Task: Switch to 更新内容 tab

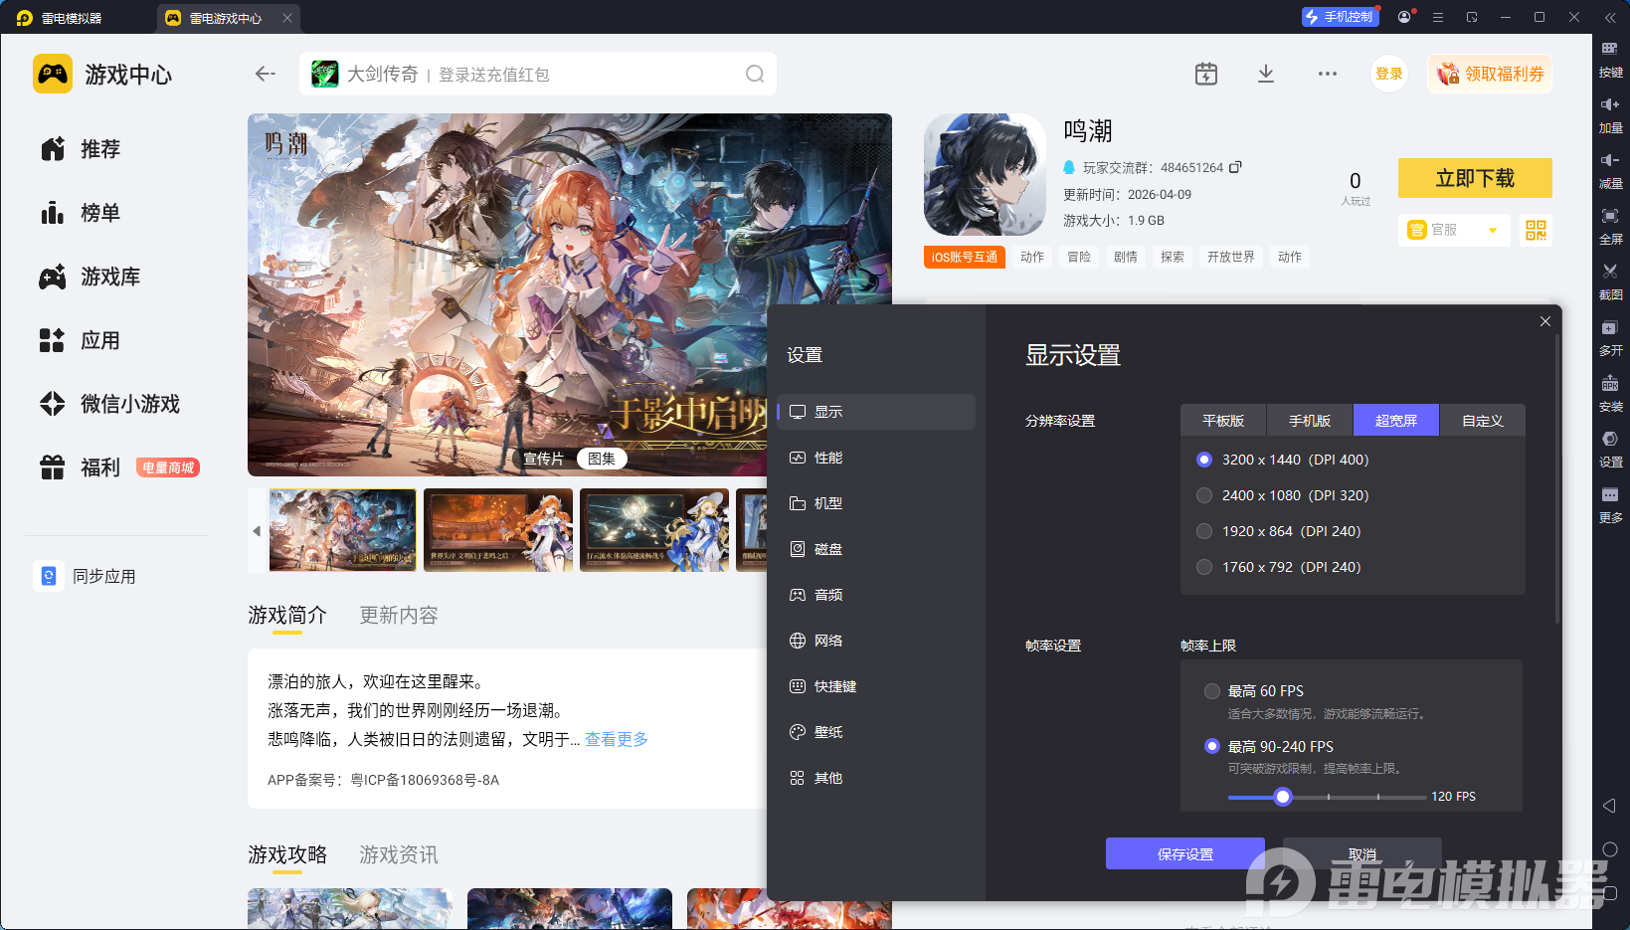Action: click(399, 616)
